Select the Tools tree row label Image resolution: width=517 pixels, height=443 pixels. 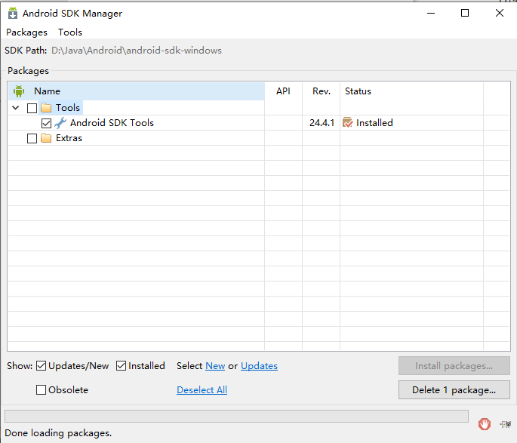click(x=68, y=108)
